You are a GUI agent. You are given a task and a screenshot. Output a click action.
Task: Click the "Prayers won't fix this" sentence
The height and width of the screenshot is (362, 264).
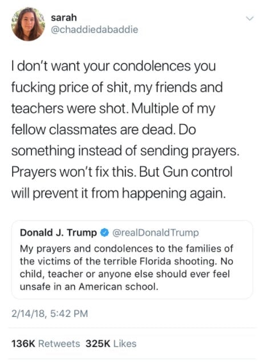pyautogui.click(x=73, y=172)
